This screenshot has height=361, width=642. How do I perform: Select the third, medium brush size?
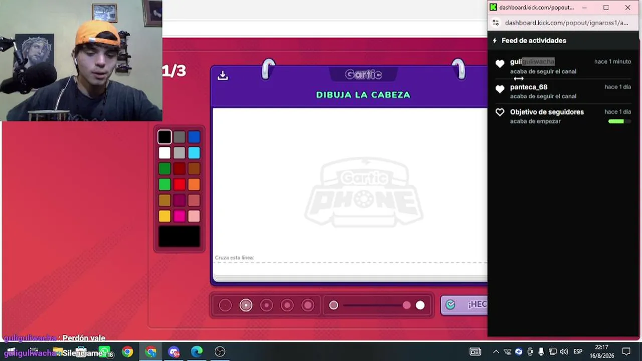[x=266, y=305]
